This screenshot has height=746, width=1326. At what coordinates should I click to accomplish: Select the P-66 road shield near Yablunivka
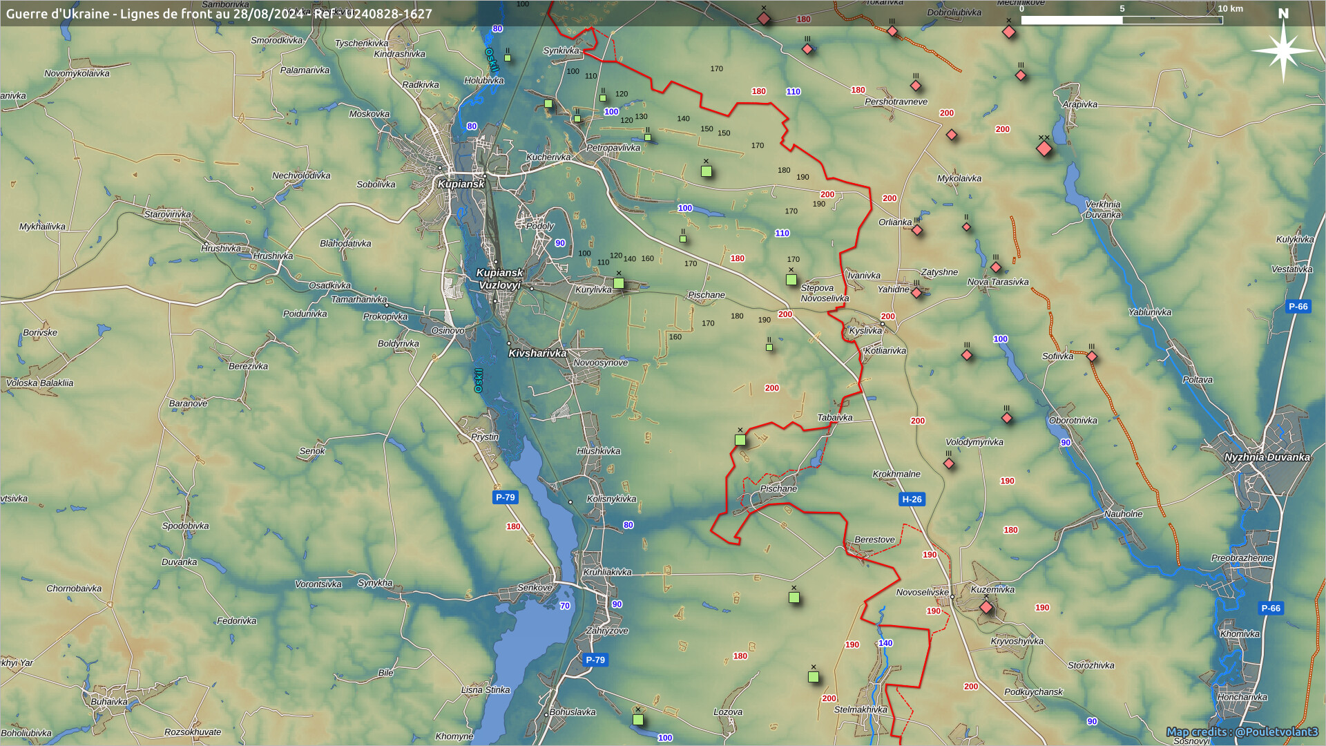pos(1298,306)
